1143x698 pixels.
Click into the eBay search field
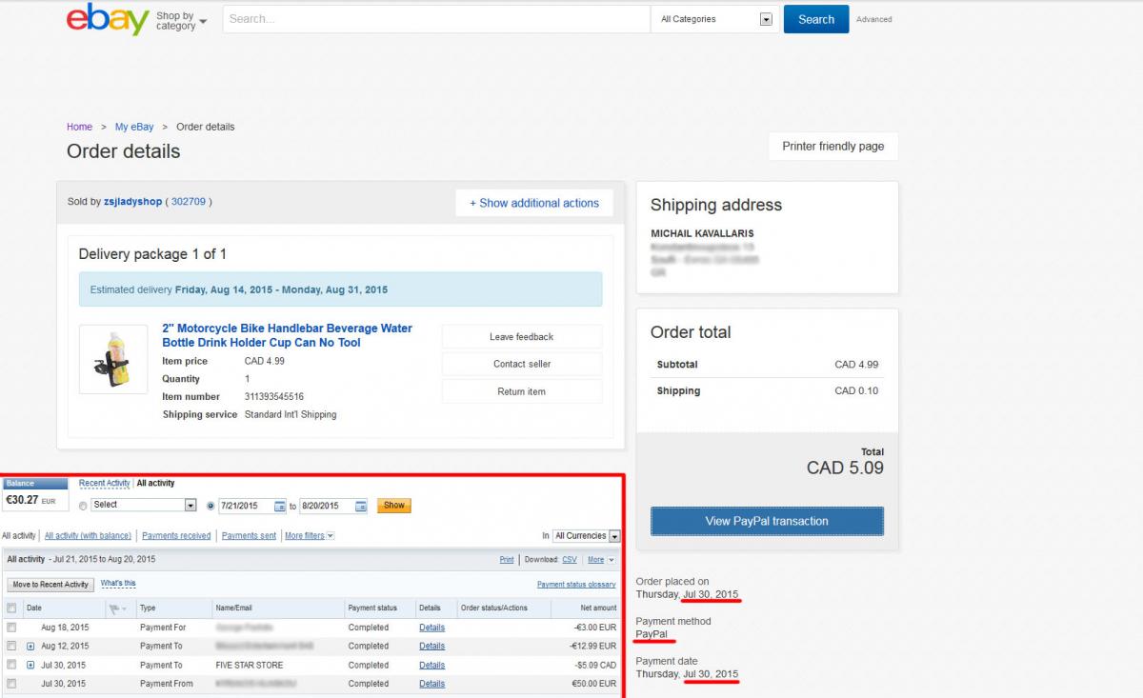tap(436, 19)
